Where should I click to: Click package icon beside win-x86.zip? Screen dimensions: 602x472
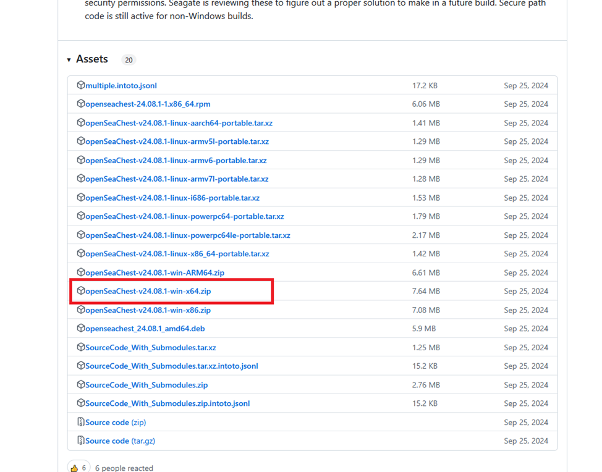coord(80,309)
